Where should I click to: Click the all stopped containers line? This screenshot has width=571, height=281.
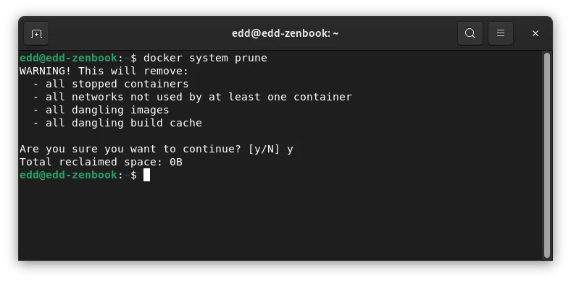[111, 84]
